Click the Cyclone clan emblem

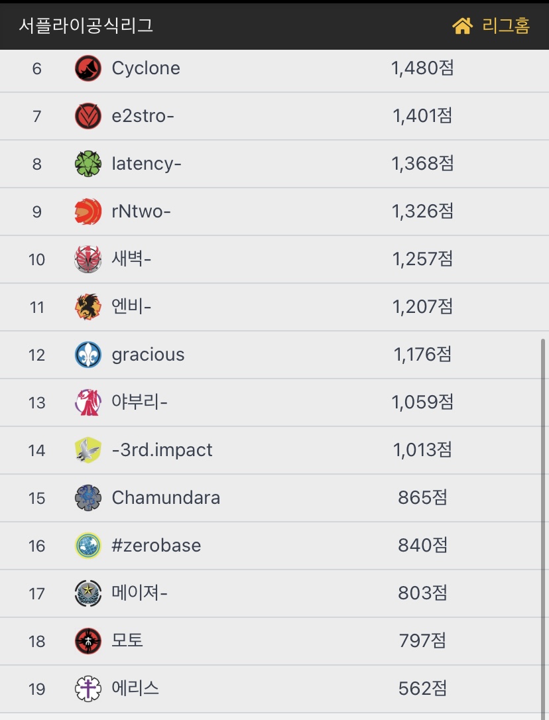(88, 68)
